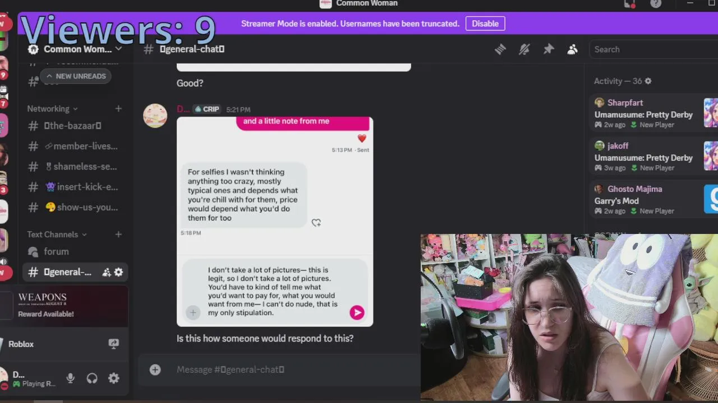Disable Streamer Mode
The height and width of the screenshot is (403, 718).
[x=485, y=24]
